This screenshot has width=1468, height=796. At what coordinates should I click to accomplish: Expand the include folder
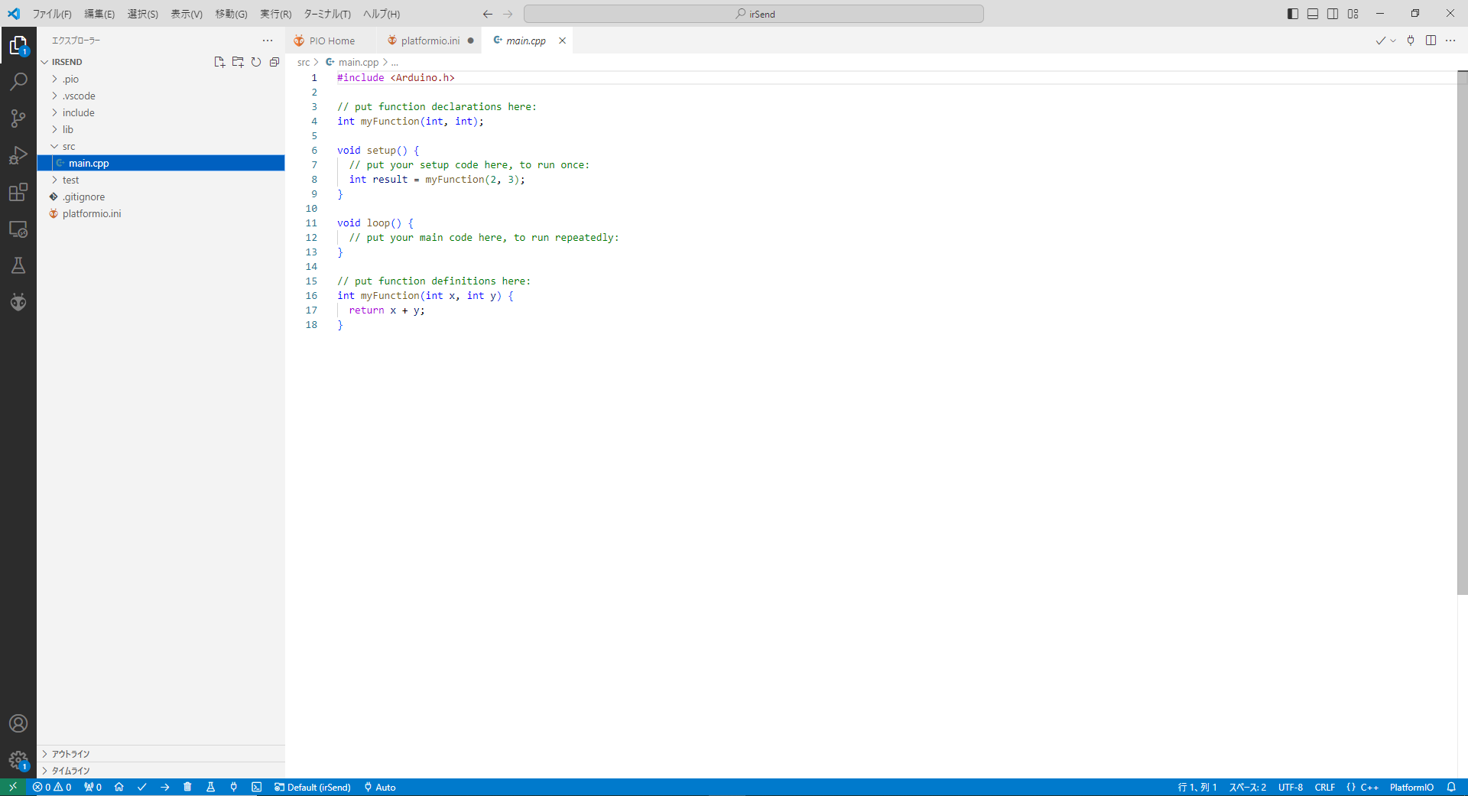(x=78, y=112)
